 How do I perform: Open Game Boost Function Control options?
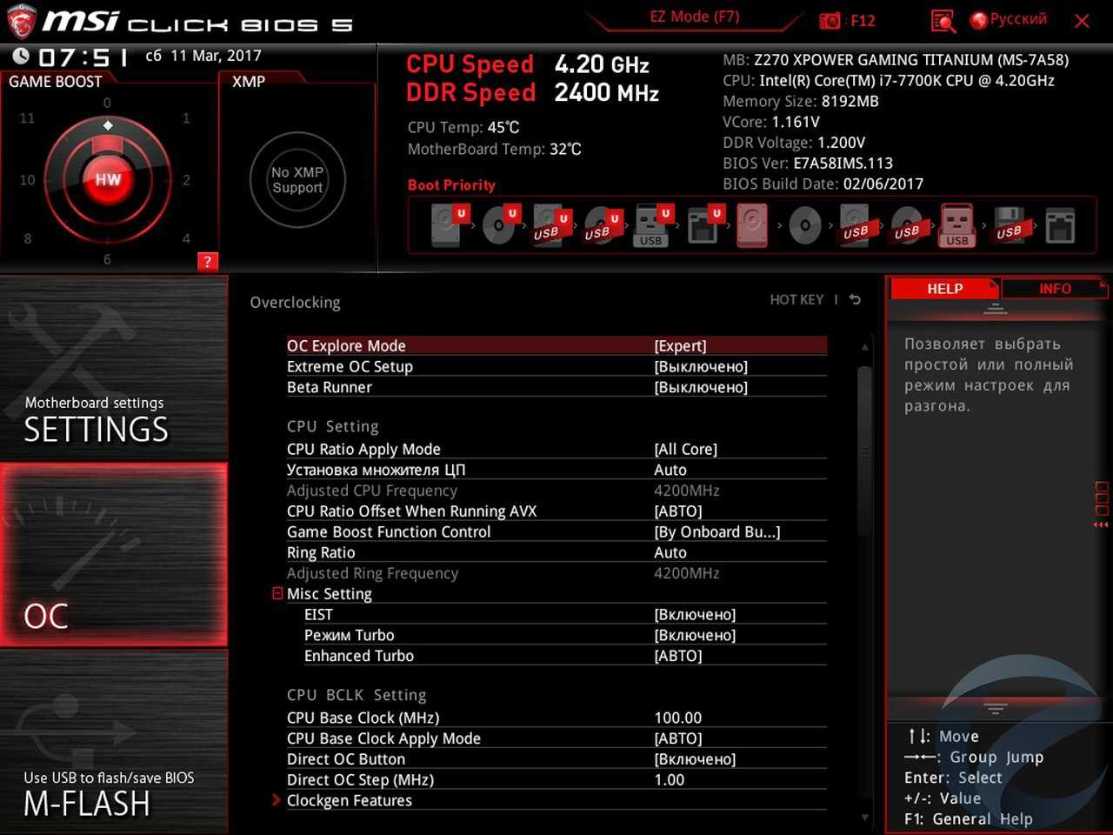tap(556, 532)
